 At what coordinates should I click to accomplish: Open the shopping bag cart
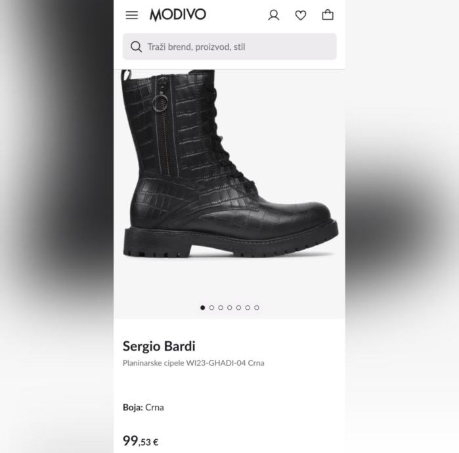(x=328, y=15)
